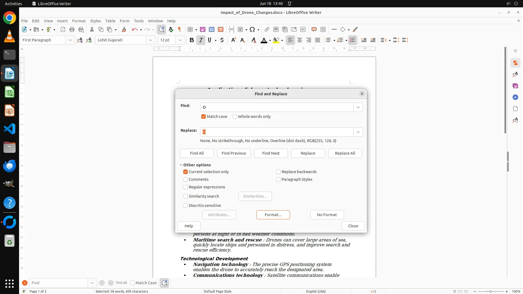The image size is (523, 294).
Task: Click the Print icon in toolbar
Action: [x=72, y=29]
